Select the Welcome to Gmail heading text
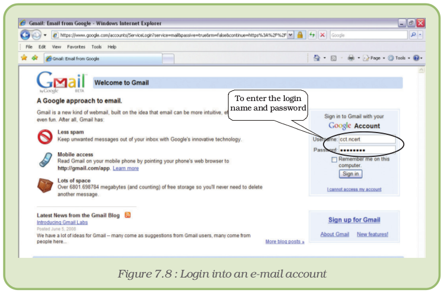 tap(122, 83)
